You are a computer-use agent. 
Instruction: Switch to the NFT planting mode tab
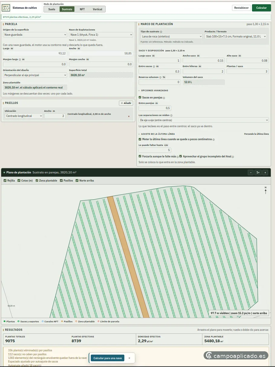[x=82, y=9]
